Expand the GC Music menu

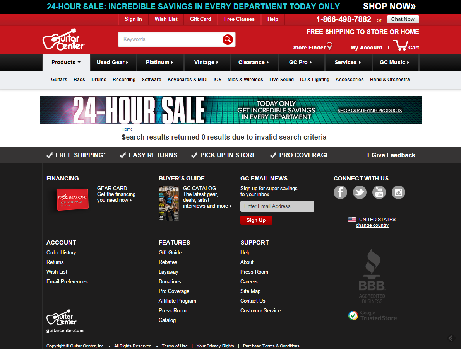(394, 62)
